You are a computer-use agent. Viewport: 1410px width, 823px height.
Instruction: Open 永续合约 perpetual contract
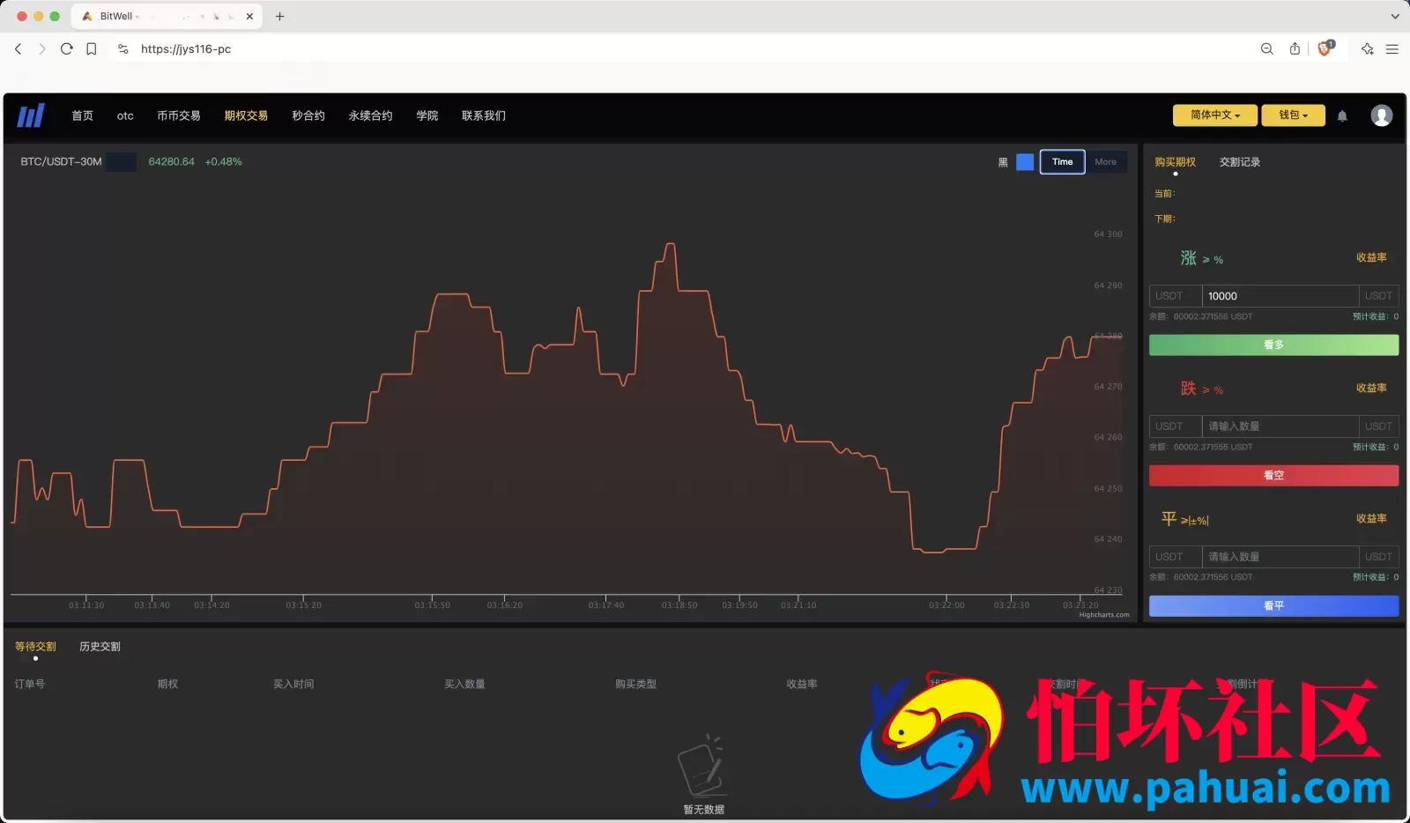(x=370, y=115)
